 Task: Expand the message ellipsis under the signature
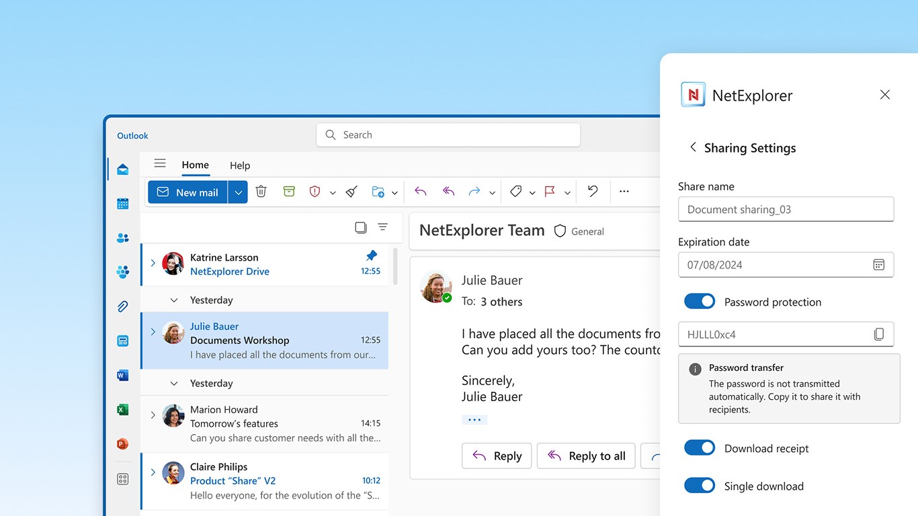[474, 420]
